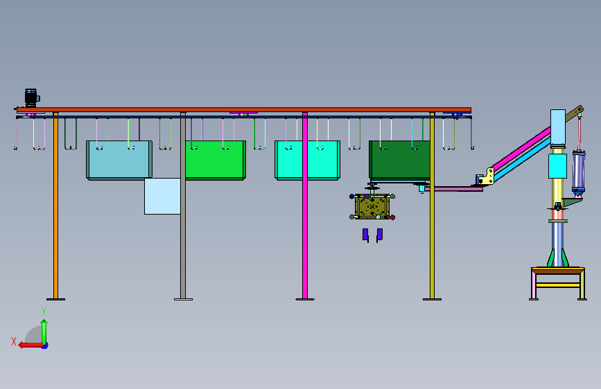
Task: Select the blue-gray lower column tube
Action: point(558,244)
